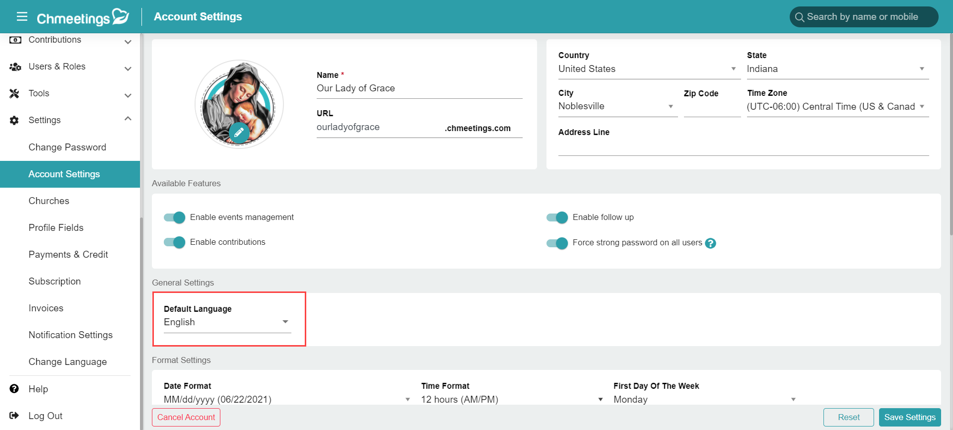Open the Default Language dropdown
The width and height of the screenshot is (953, 430).
227,322
